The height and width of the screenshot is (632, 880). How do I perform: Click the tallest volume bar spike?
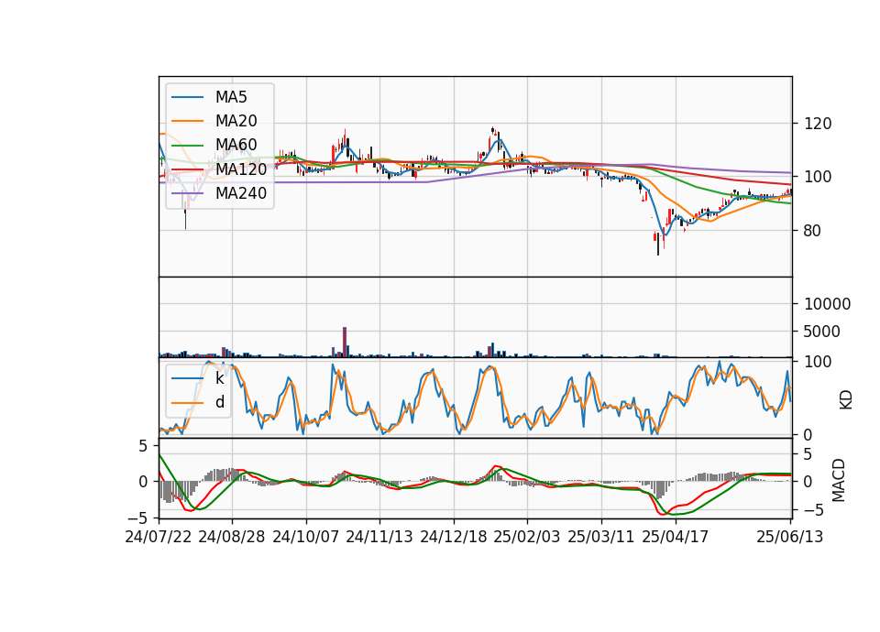(345, 342)
